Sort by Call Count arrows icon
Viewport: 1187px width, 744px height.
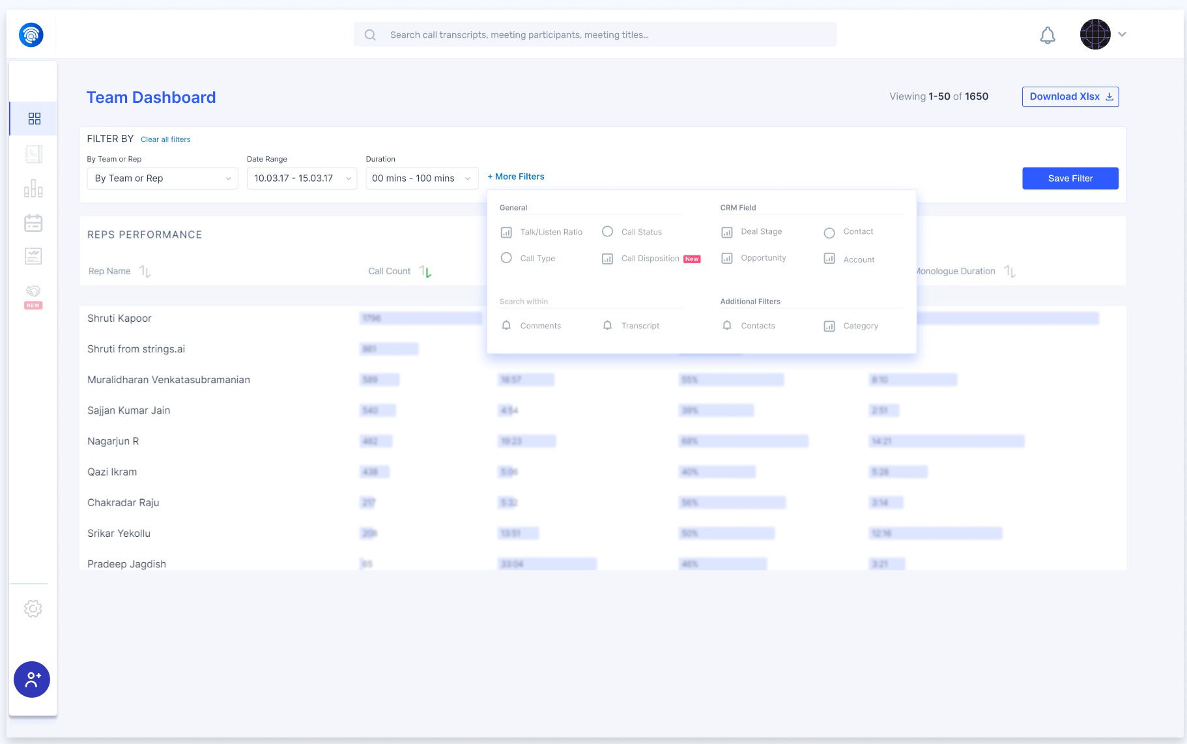pyautogui.click(x=425, y=272)
